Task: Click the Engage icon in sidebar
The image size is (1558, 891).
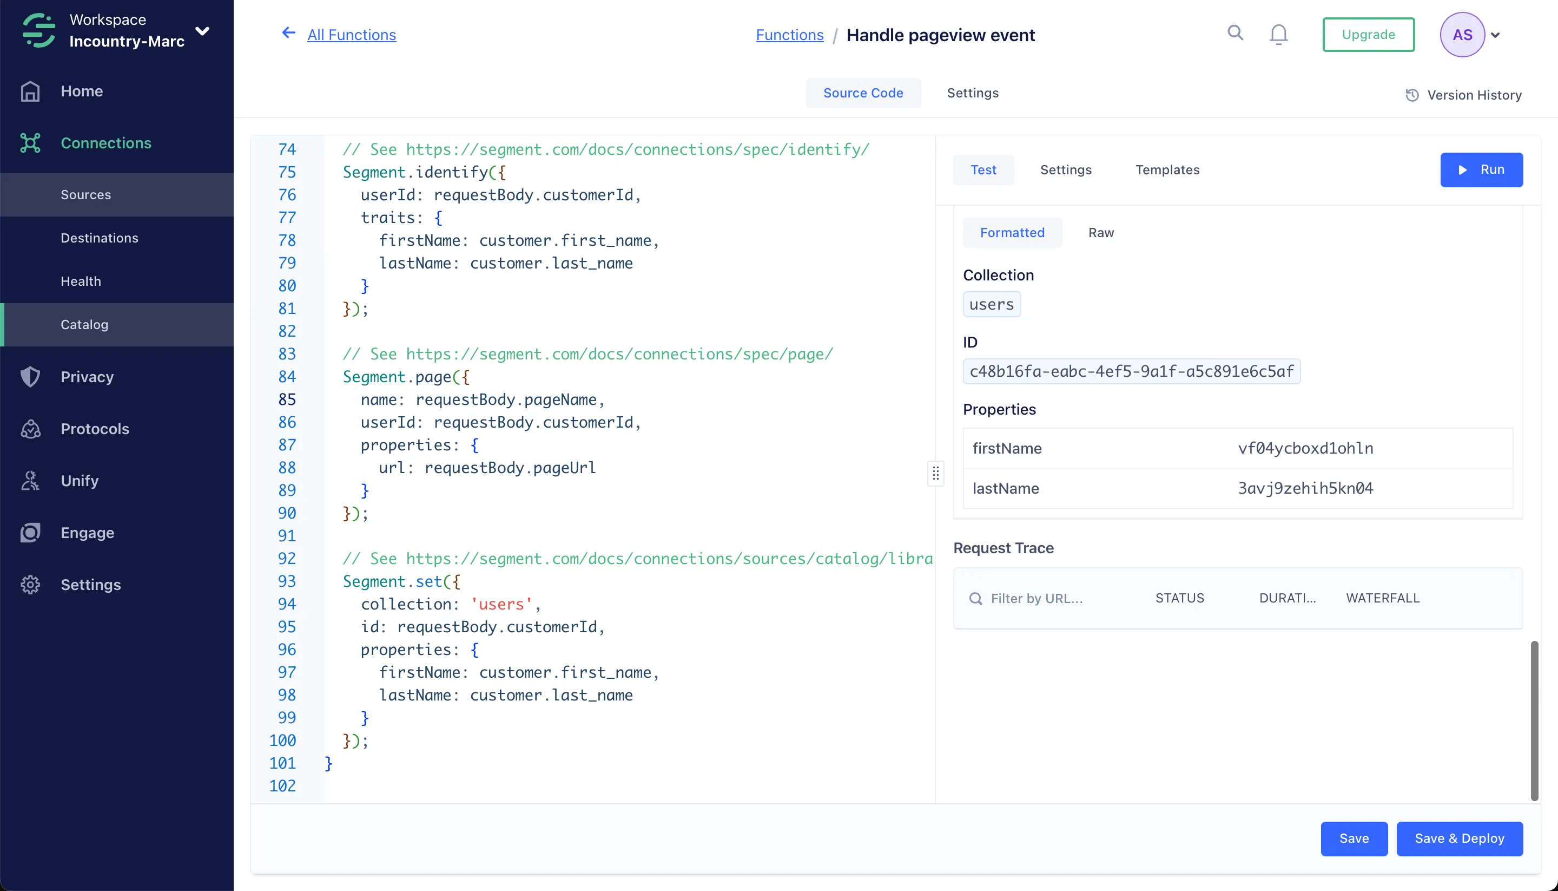Action: (30, 533)
